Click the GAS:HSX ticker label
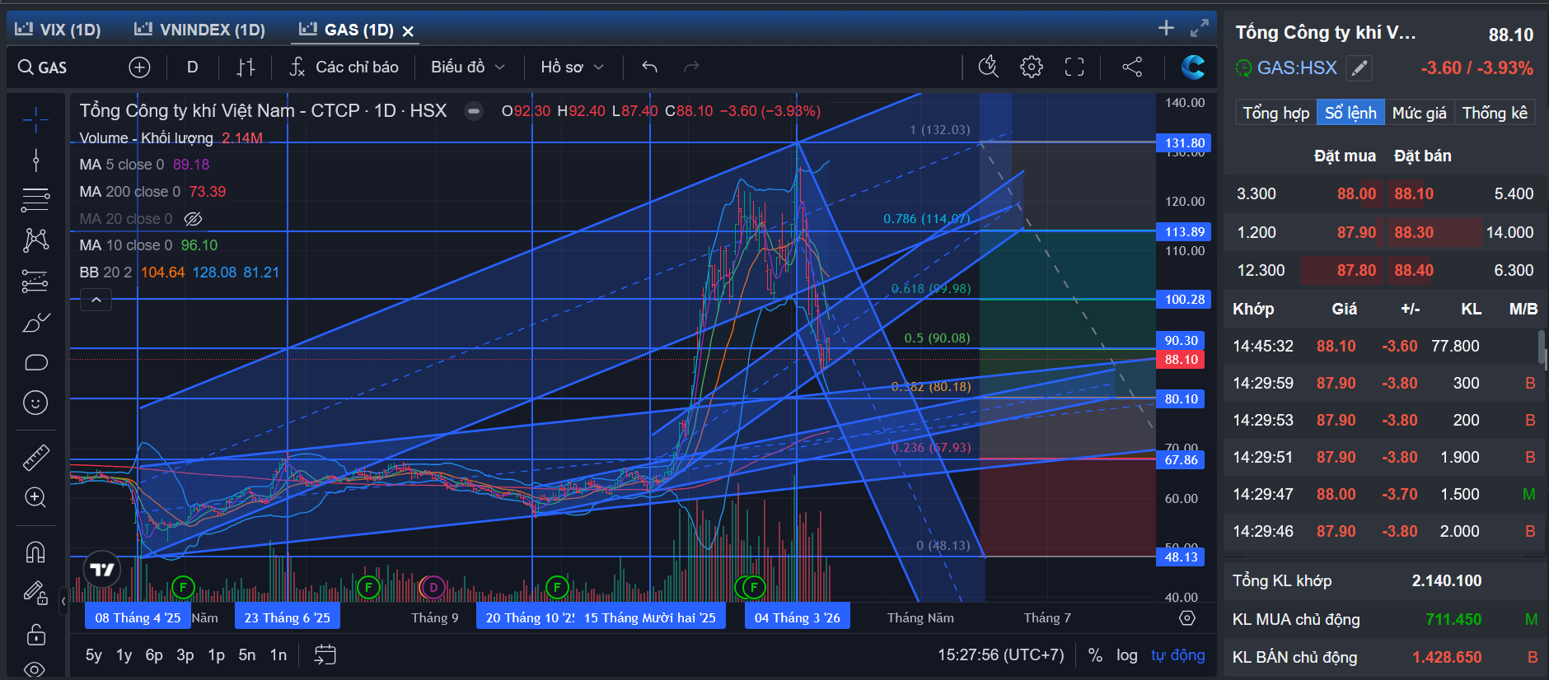The height and width of the screenshot is (680, 1549). (x=1297, y=68)
